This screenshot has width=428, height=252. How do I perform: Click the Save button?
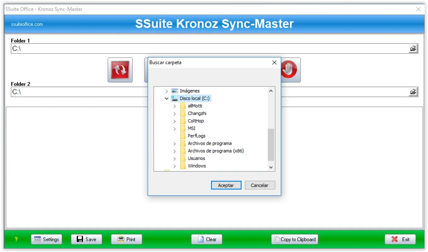coord(86,239)
